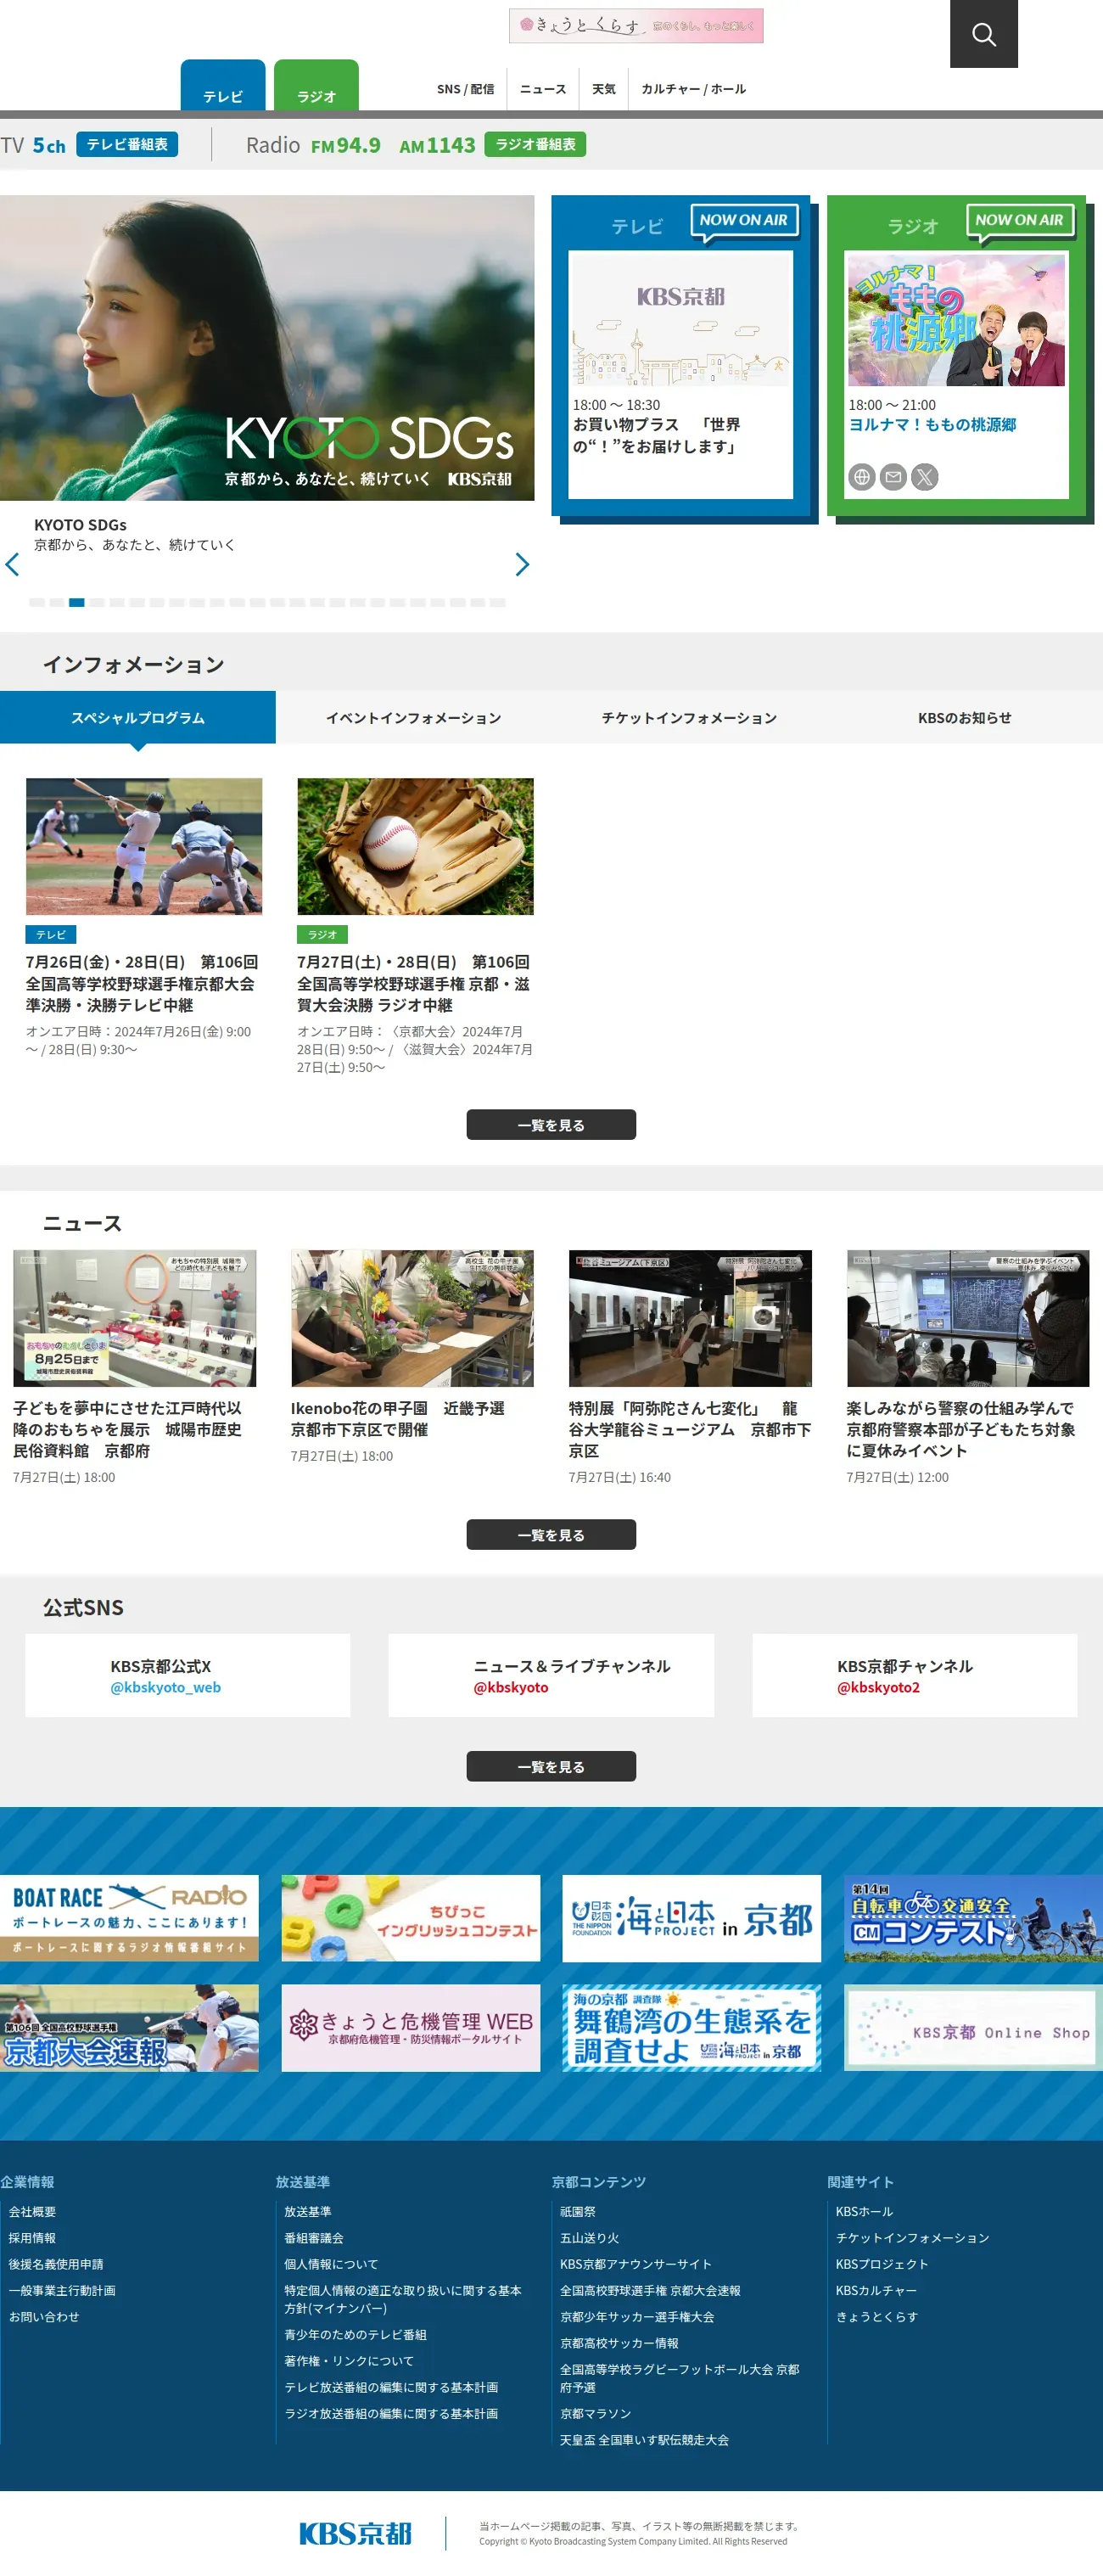The width and height of the screenshot is (1103, 2576).
Task: Switch to チケットインフォメーション tab
Action: click(x=689, y=718)
